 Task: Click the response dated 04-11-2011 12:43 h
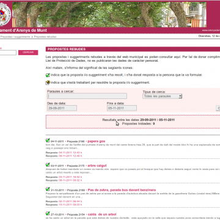click(70, 153)
